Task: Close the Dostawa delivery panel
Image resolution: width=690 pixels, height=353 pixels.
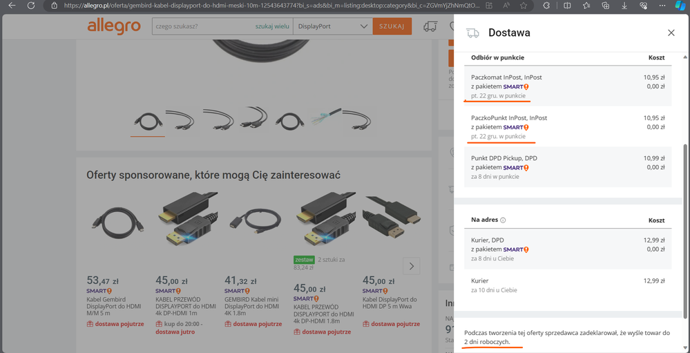Action: tap(671, 33)
